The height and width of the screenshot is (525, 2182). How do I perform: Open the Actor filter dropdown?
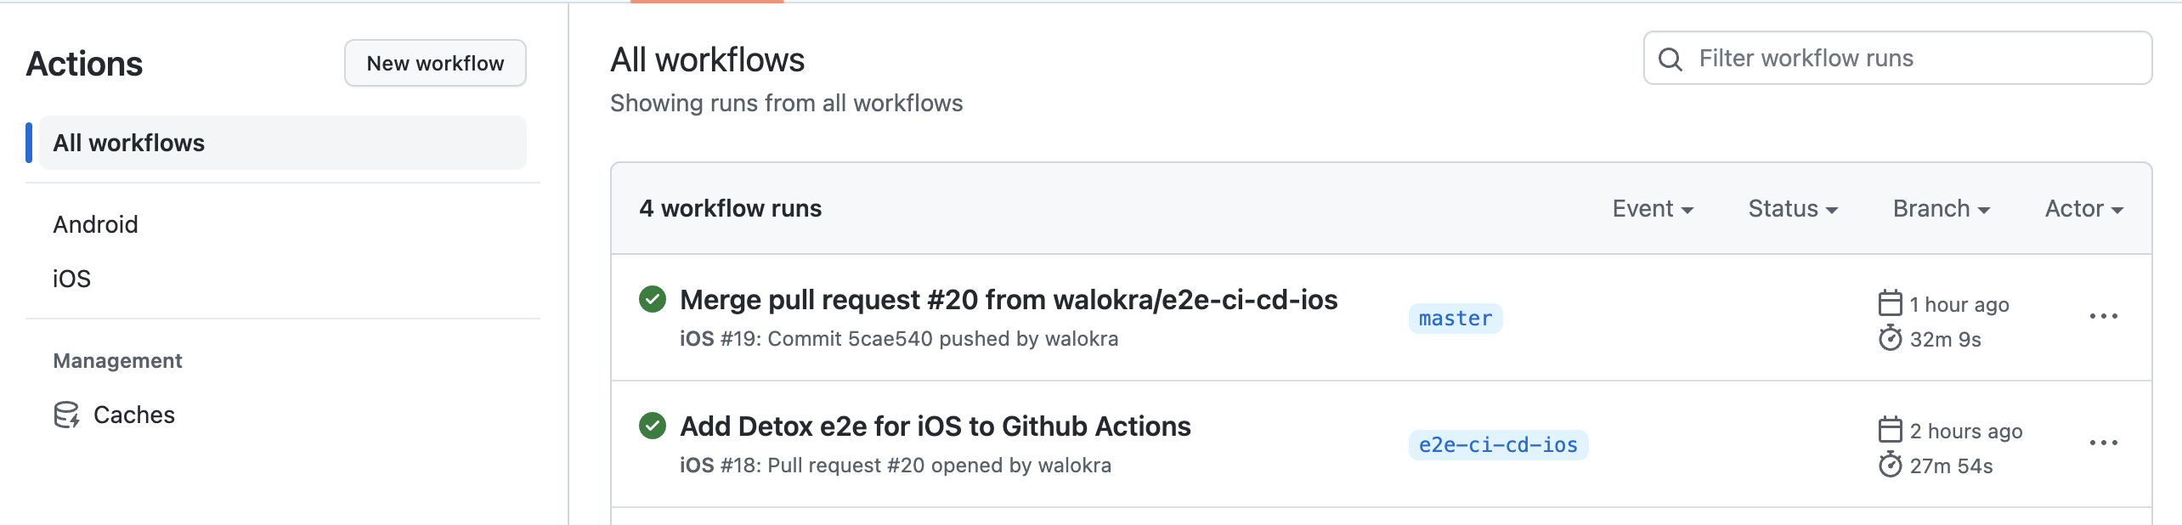(2084, 209)
